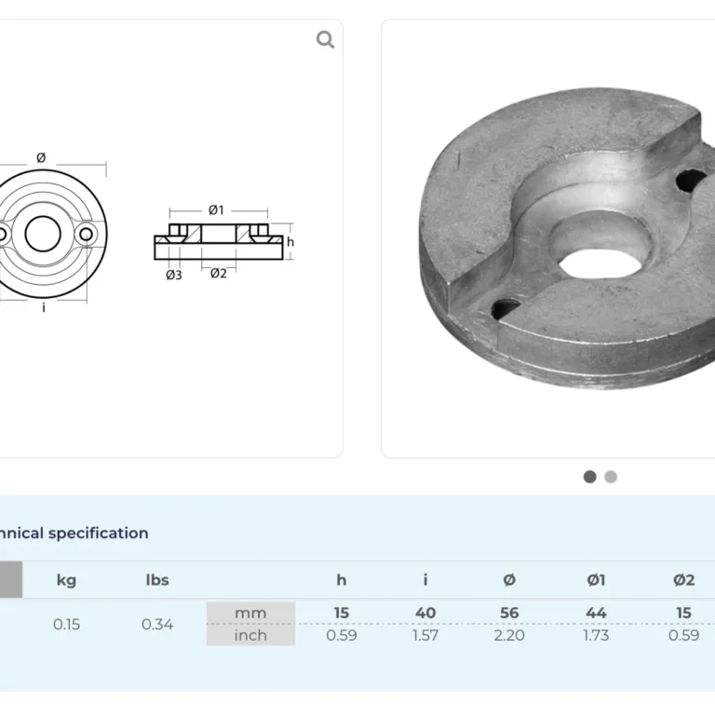Select the mm unit row label
This screenshot has width=715, height=715.
(250, 613)
